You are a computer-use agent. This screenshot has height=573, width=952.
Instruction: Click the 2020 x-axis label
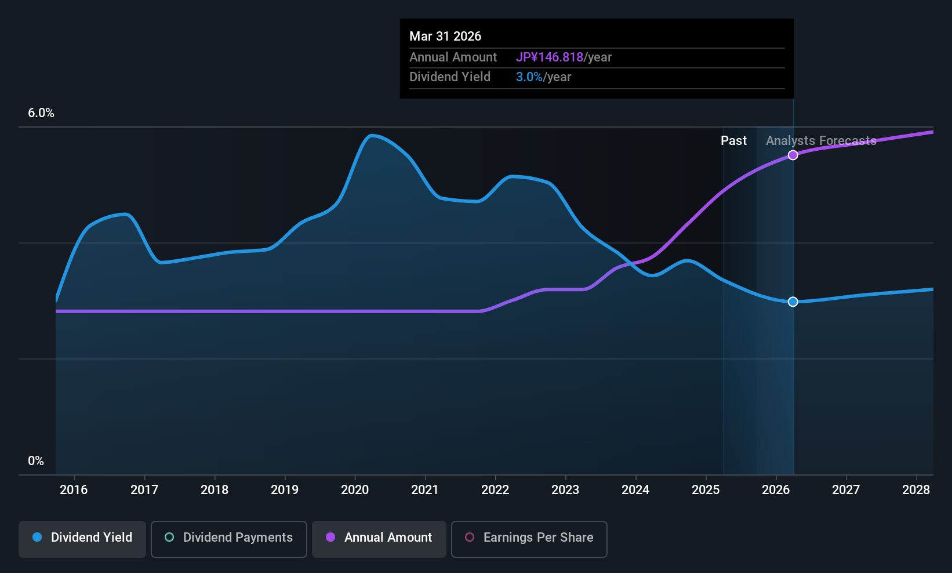tap(355, 490)
